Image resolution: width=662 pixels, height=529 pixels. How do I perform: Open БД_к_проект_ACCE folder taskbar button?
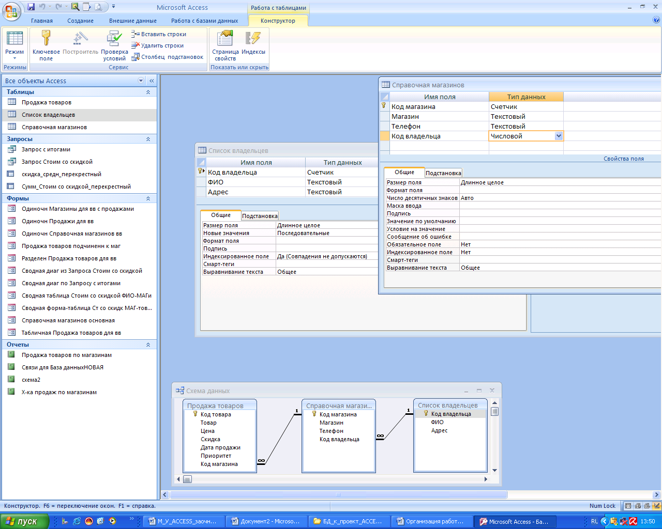pyautogui.click(x=349, y=521)
